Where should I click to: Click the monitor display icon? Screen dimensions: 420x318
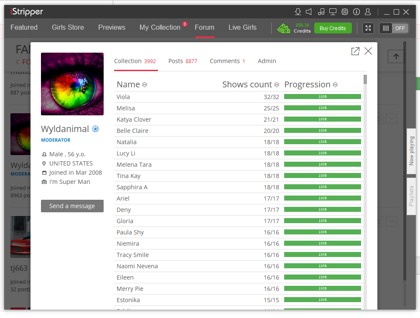333,12
